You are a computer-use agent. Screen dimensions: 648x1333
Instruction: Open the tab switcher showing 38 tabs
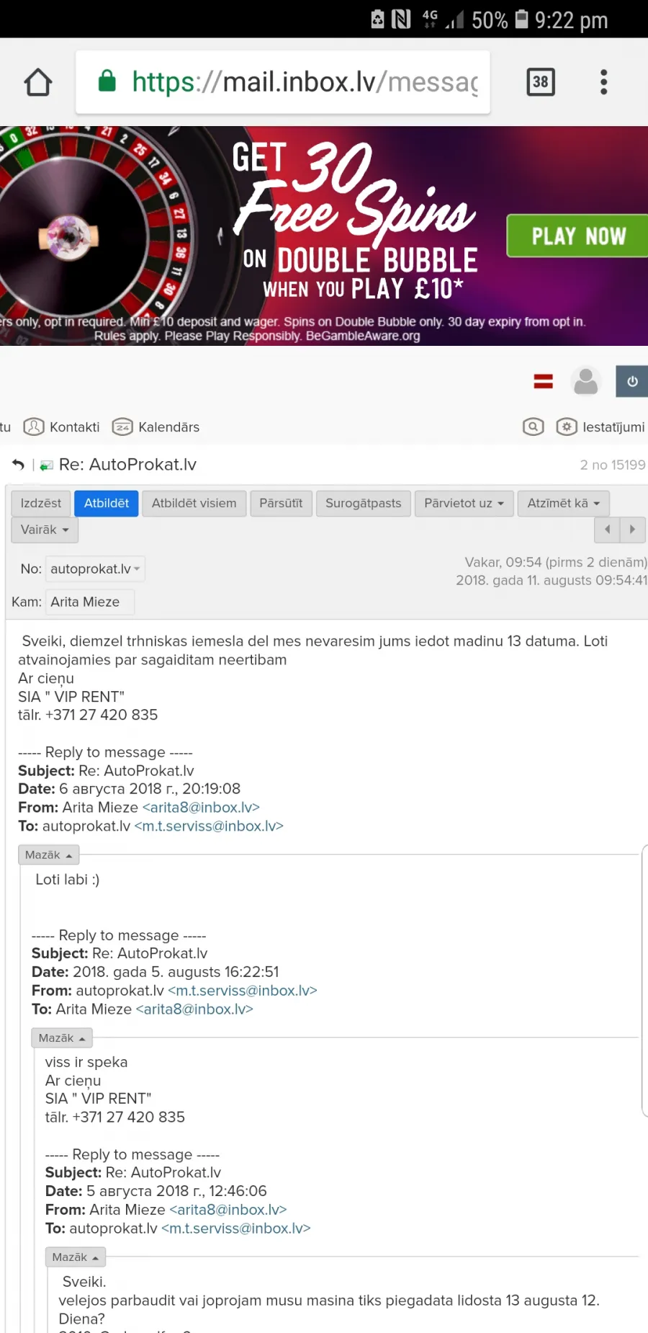pos(541,82)
